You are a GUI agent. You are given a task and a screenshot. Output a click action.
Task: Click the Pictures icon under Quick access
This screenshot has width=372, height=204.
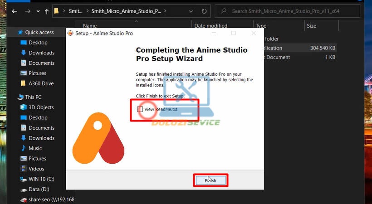pyautogui.click(x=24, y=73)
